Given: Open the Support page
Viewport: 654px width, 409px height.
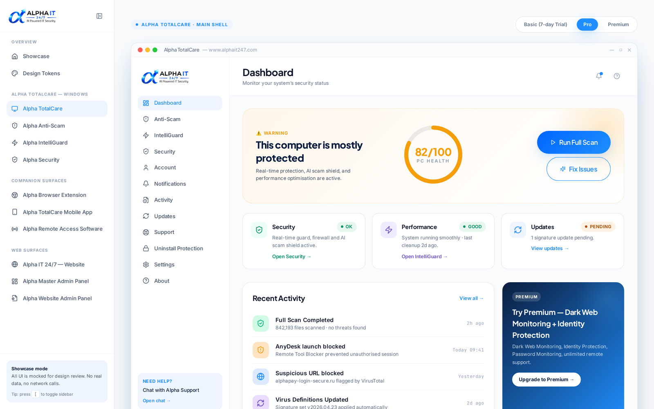Looking at the screenshot, I should pyautogui.click(x=180, y=232).
